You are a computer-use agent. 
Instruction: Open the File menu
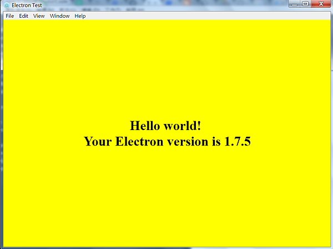click(10, 16)
